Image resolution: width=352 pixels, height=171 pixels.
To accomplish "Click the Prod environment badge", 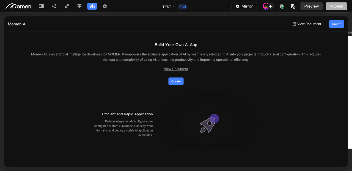I will pos(183,7).
